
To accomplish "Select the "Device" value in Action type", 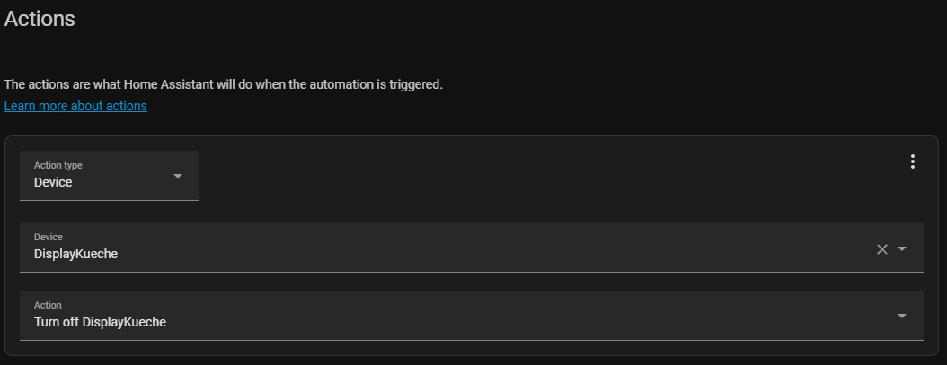I will [x=53, y=182].
